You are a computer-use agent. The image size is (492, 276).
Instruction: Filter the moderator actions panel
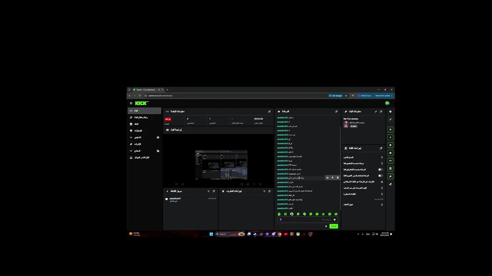tap(264, 191)
